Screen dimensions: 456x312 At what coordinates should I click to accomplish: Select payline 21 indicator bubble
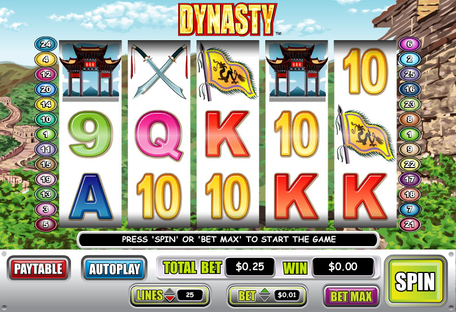(410, 224)
